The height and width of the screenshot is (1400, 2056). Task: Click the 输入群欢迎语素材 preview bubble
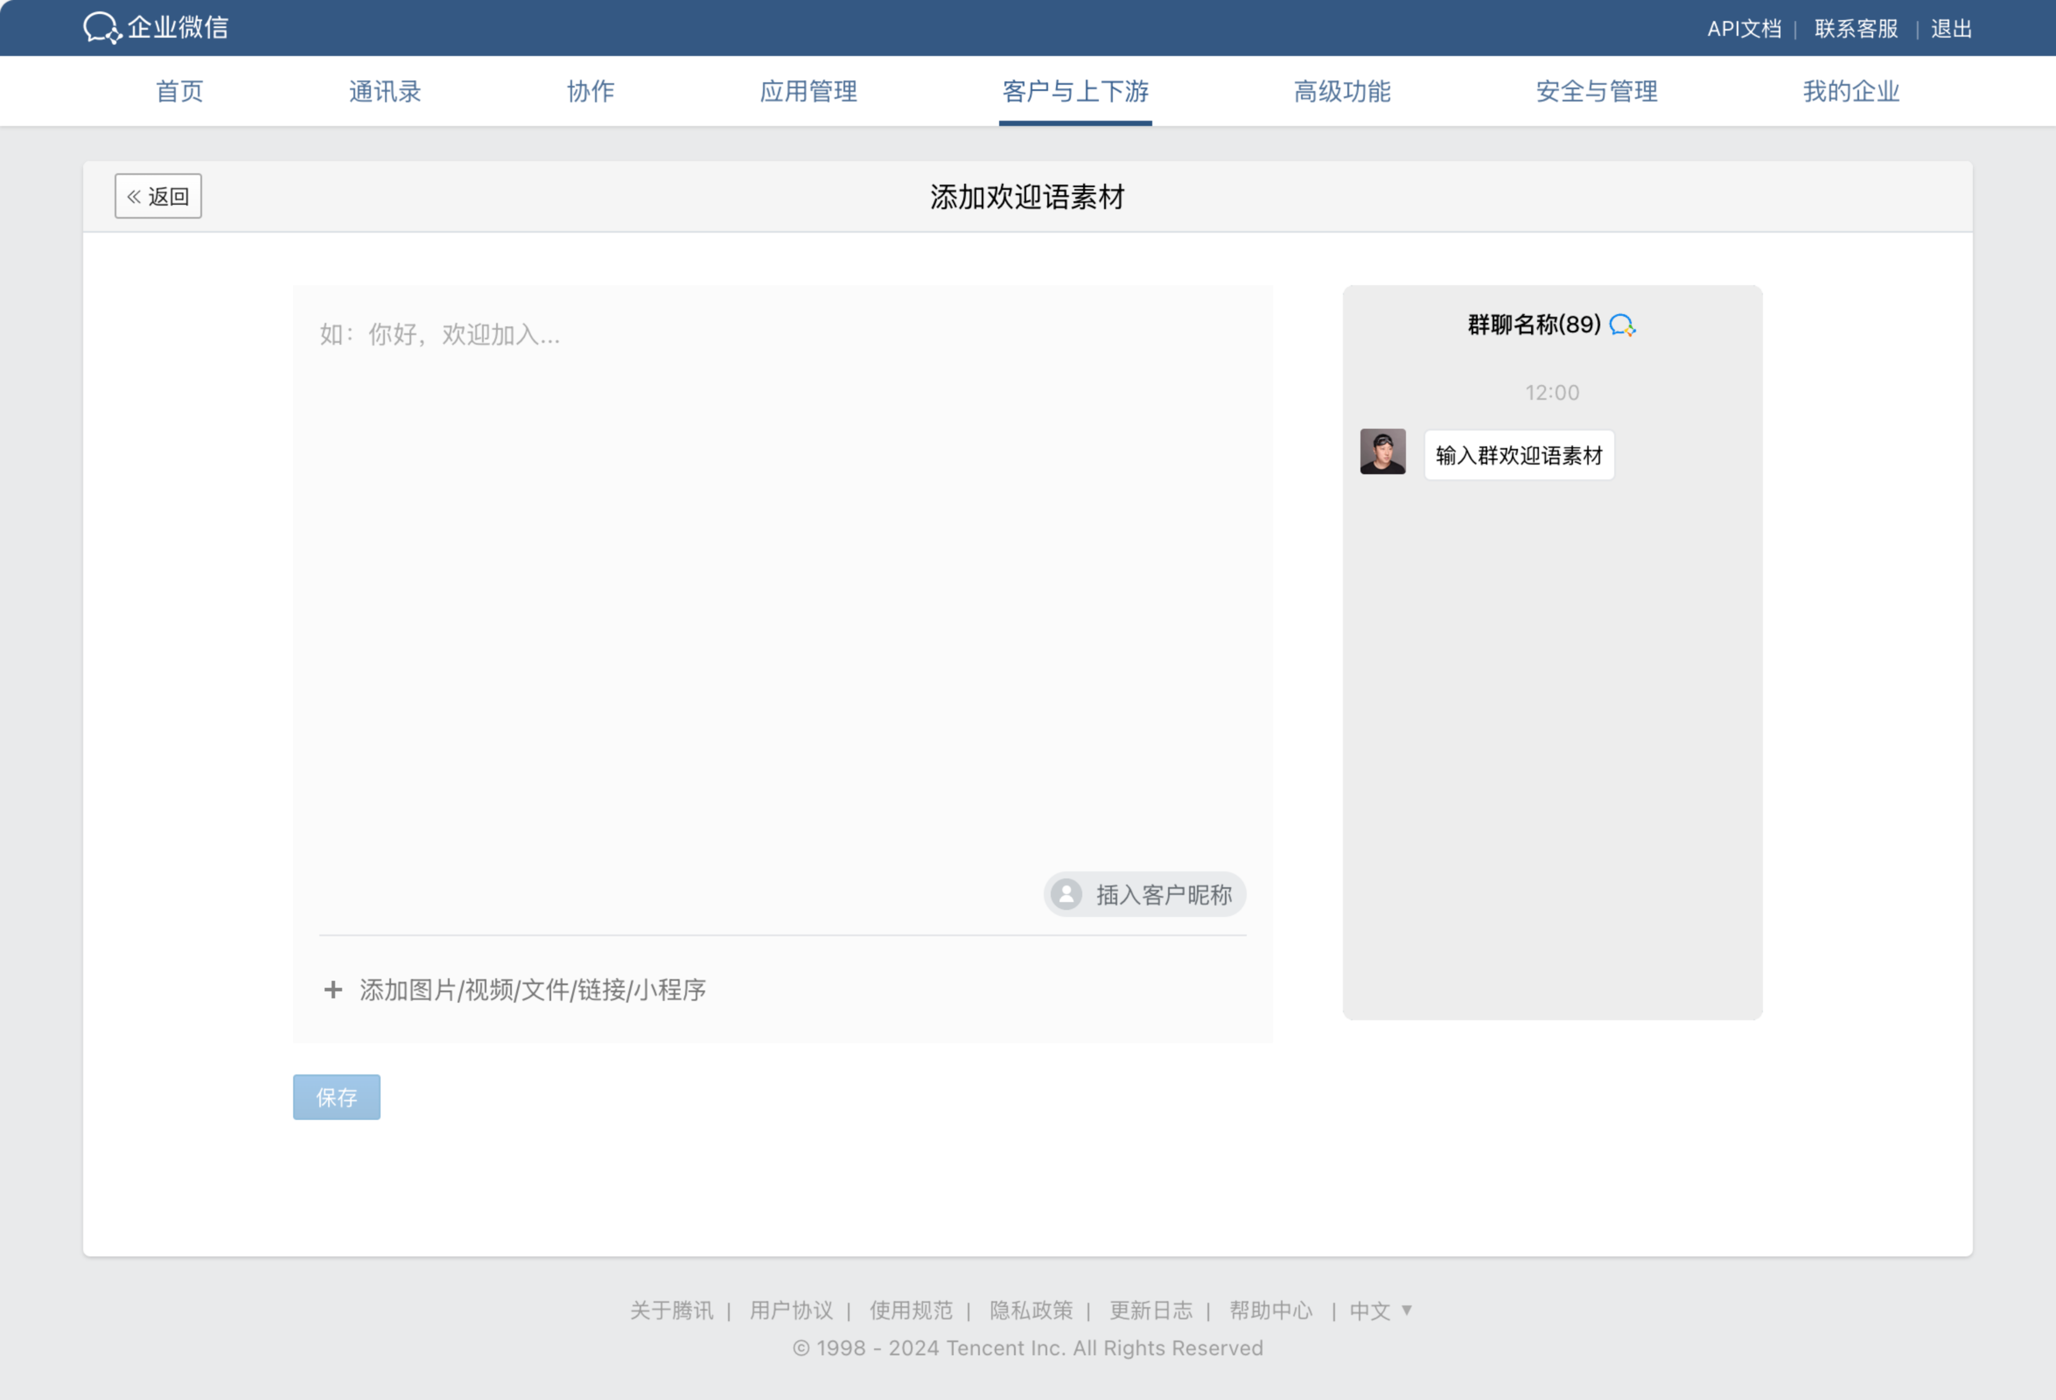1519,455
